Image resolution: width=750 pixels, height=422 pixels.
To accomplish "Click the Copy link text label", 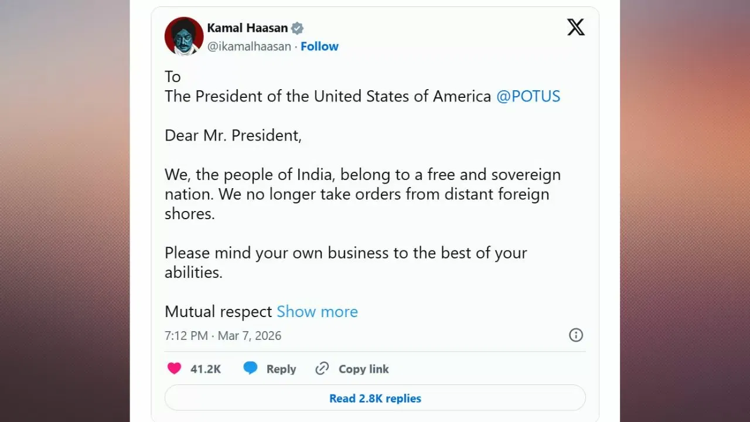I will click(x=363, y=369).
